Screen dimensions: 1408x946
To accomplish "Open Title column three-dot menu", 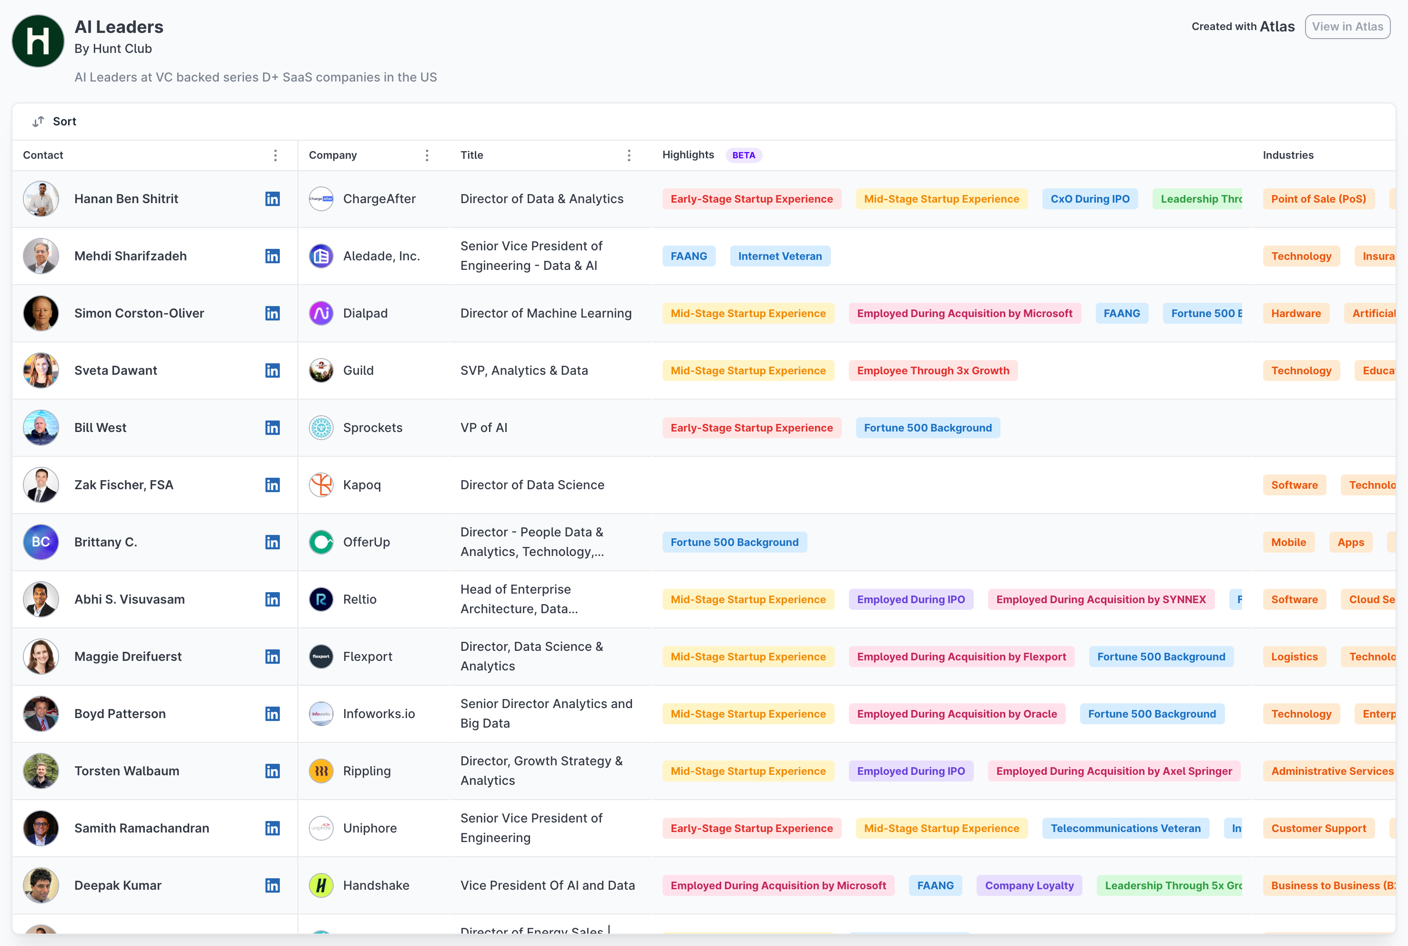I will pyautogui.click(x=629, y=155).
